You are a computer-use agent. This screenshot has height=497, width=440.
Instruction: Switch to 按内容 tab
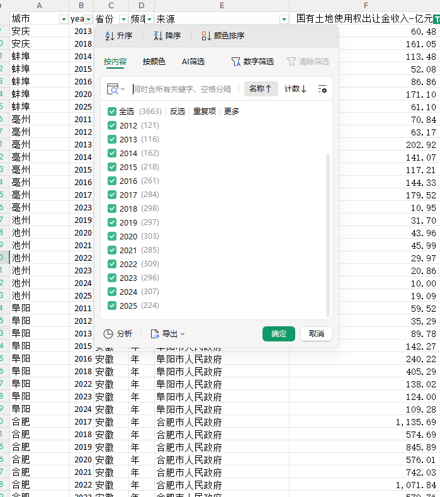coord(115,62)
